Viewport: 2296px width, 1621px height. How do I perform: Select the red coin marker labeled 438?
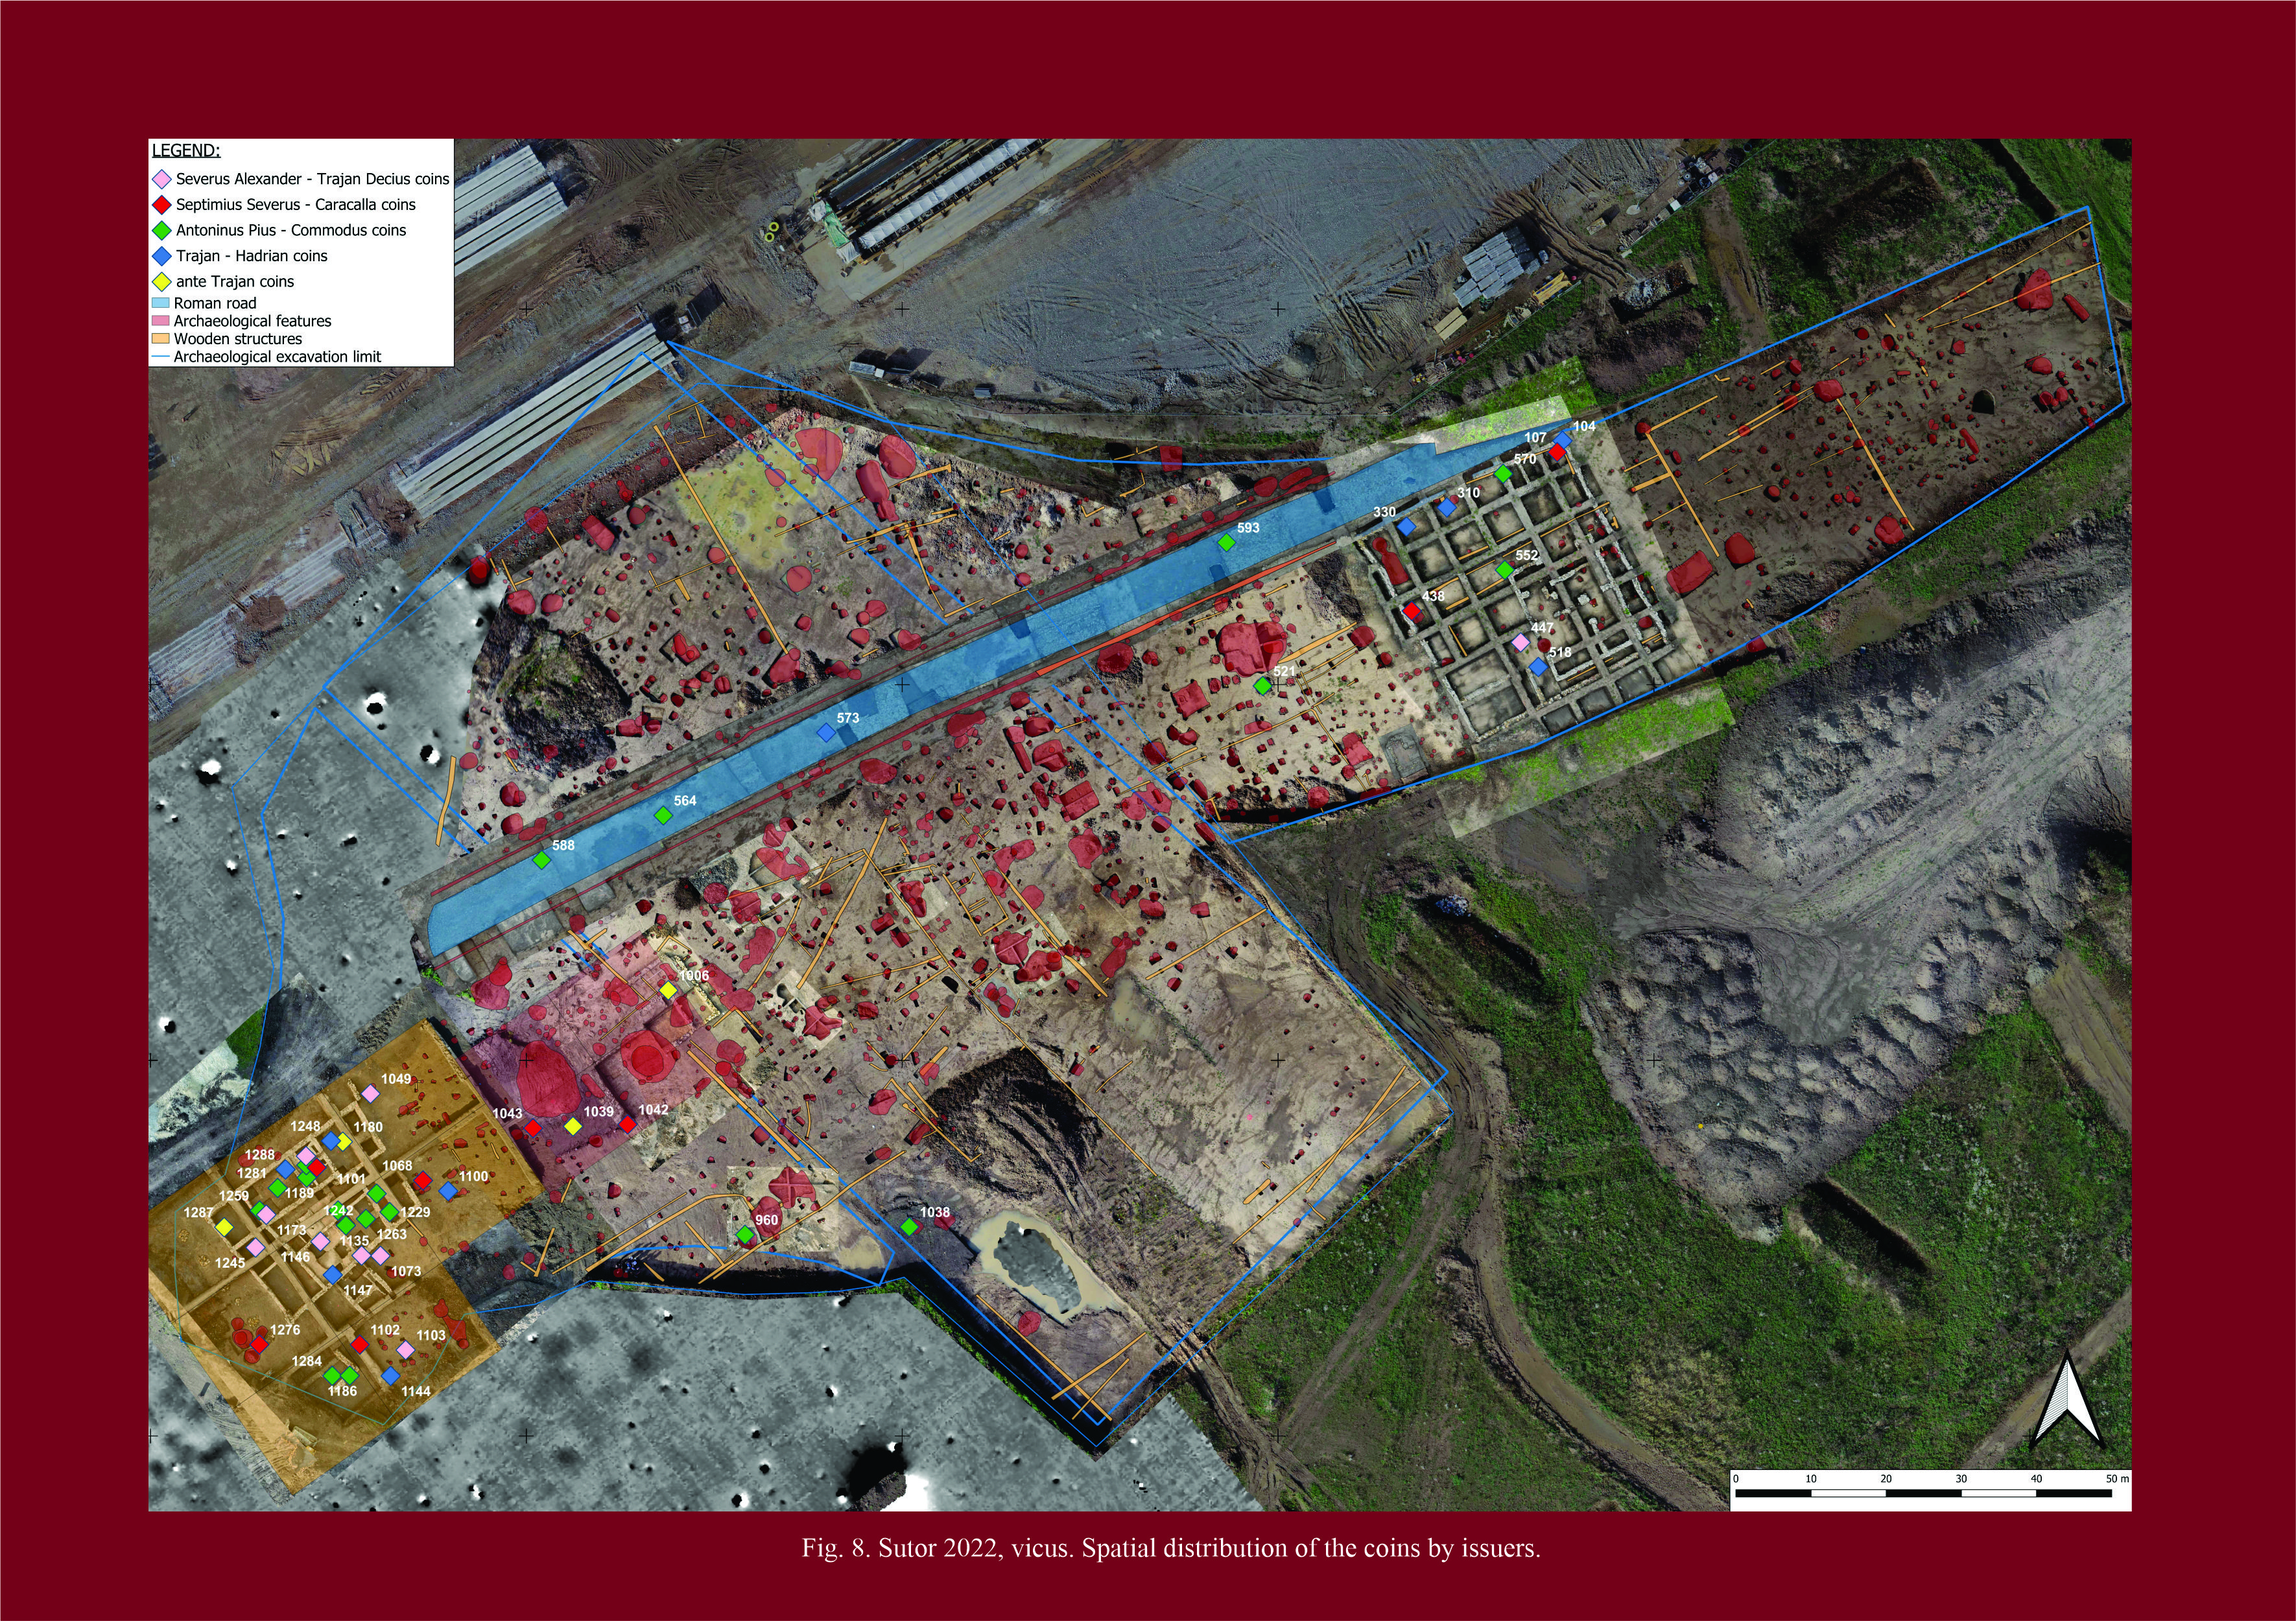coord(1412,611)
